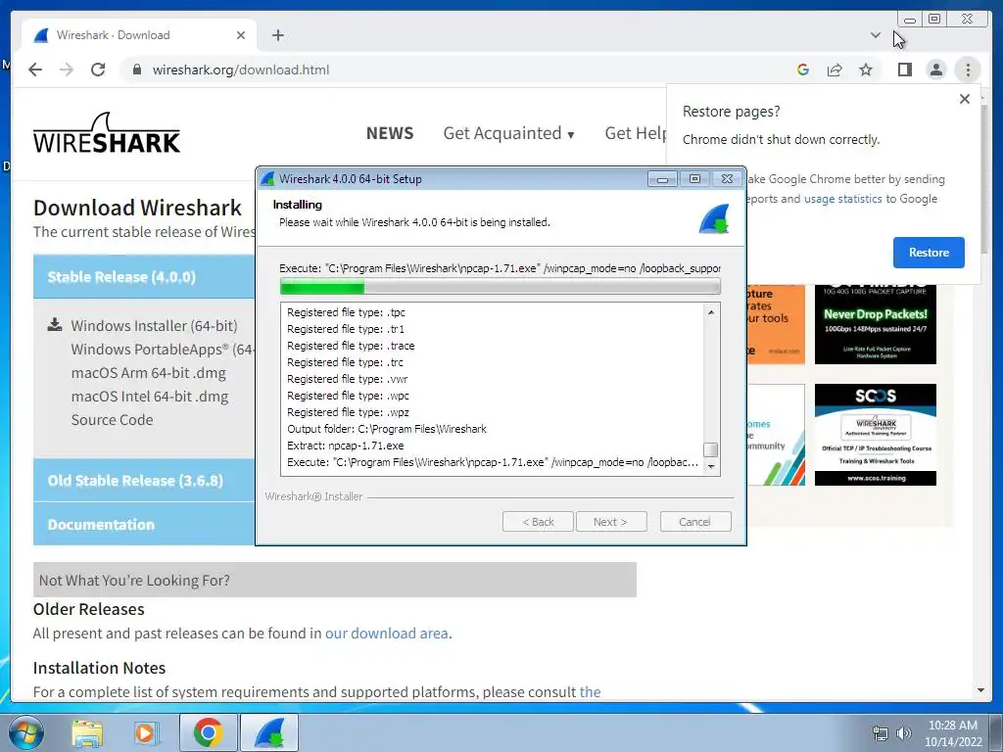Image resolution: width=1003 pixels, height=752 pixels.
Task: Cancel the Wireshark installation
Action: [695, 522]
